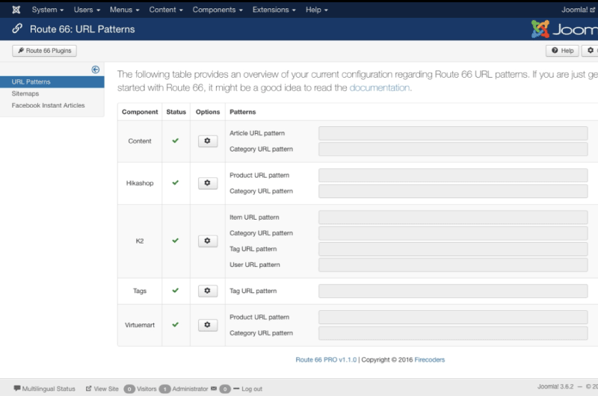The height and width of the screenshot is (396, 598).
Task: Click the Help toolbar button
Action: point(563,51)
